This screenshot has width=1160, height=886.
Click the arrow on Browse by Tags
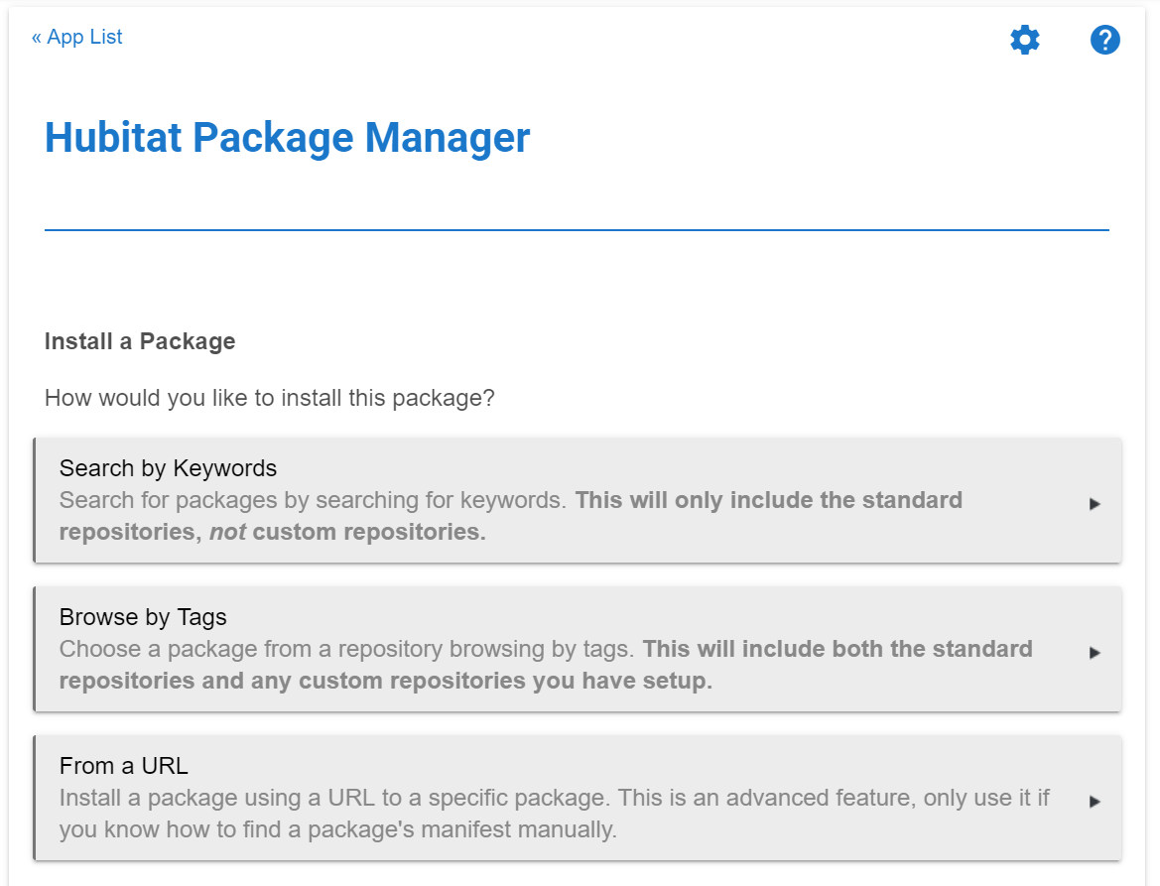[x=1095, y=653]
